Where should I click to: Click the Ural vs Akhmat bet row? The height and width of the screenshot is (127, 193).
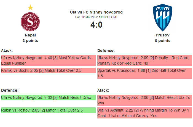point(144,113)
